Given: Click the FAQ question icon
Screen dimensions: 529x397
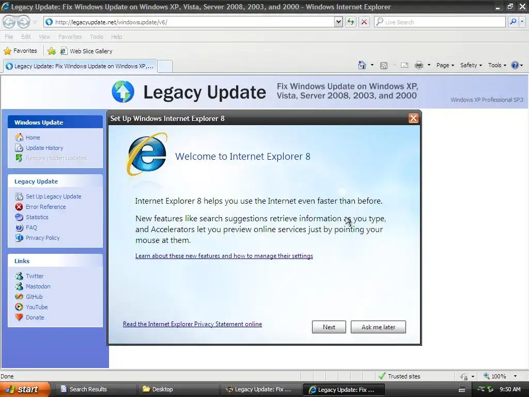Looking at the screenshot, I should [19, 227].
